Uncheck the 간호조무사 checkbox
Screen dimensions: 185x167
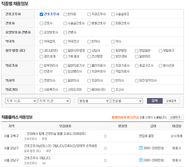pyautogui.click(x=41, y=14)
